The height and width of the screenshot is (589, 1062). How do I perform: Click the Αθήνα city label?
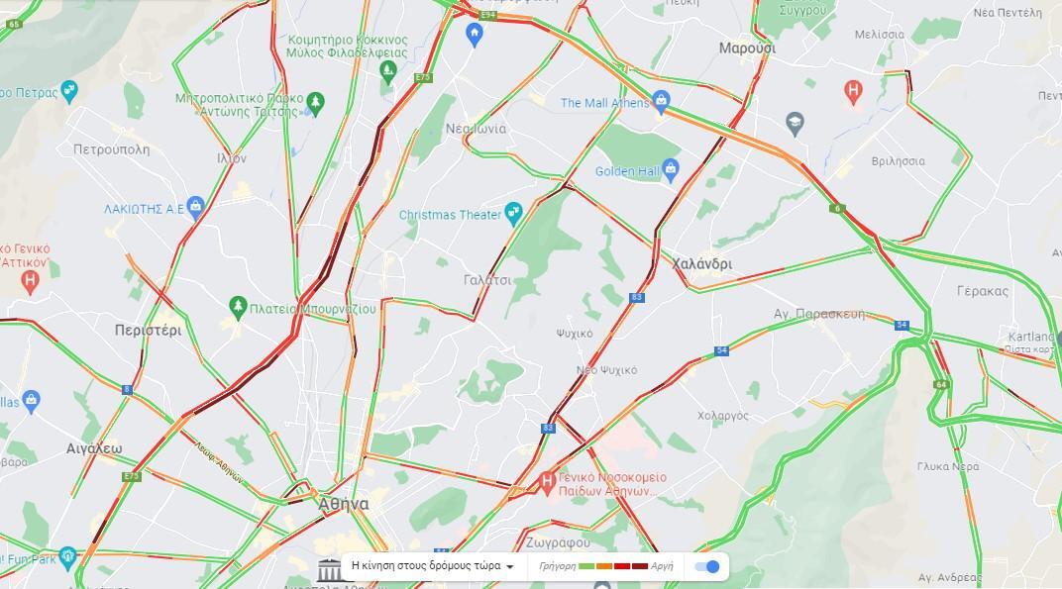click(344, 505)
